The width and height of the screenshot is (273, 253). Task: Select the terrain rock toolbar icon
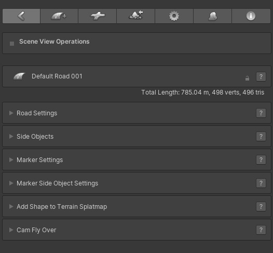(x=212, y=16)
